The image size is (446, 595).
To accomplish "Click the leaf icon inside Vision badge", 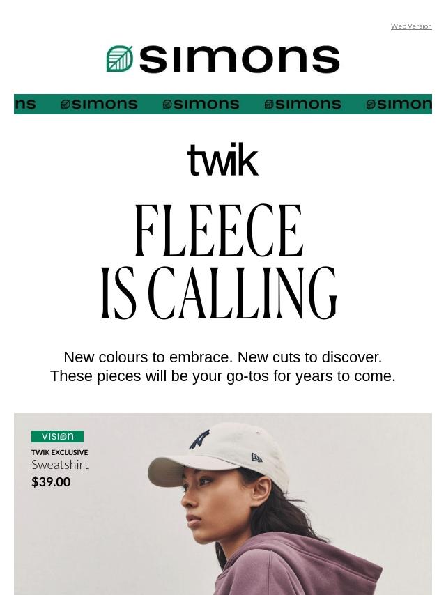I will pyautogui.click(x=63, y=437).
